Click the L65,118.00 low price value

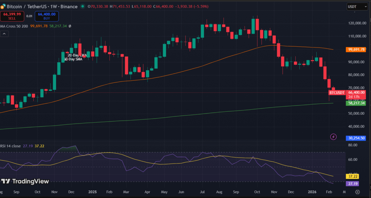(x=141, y=7)
